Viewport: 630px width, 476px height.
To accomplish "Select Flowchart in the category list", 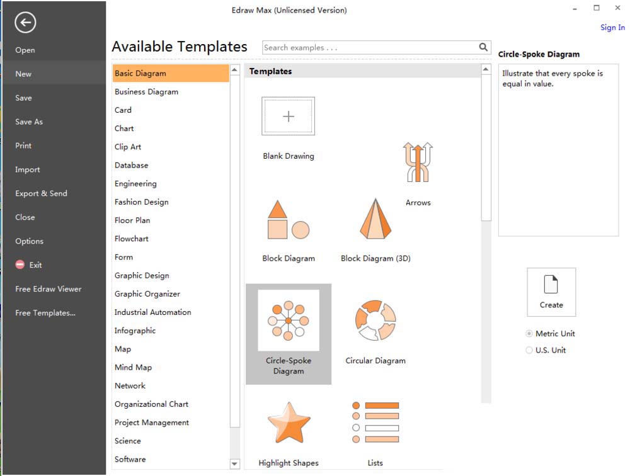I will [x=132, y=239].
